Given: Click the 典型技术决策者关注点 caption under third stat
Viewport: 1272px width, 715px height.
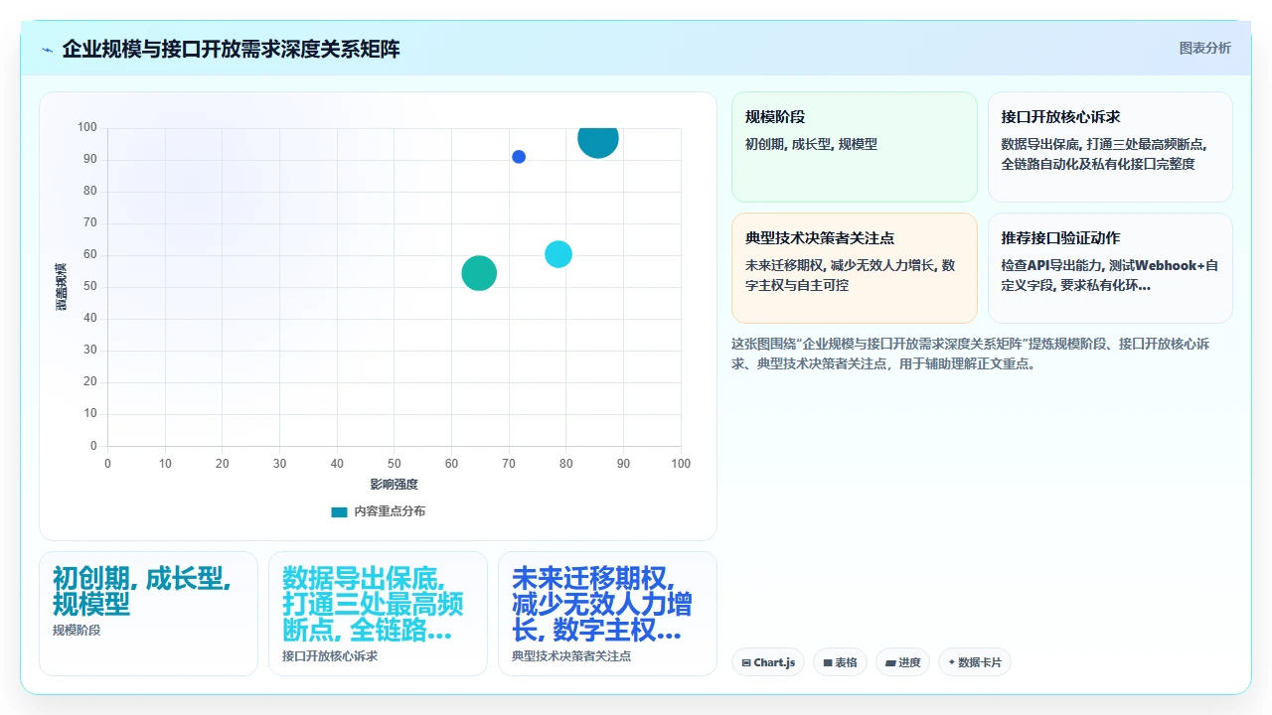Looking at the screenshot, I should (571, 655).
